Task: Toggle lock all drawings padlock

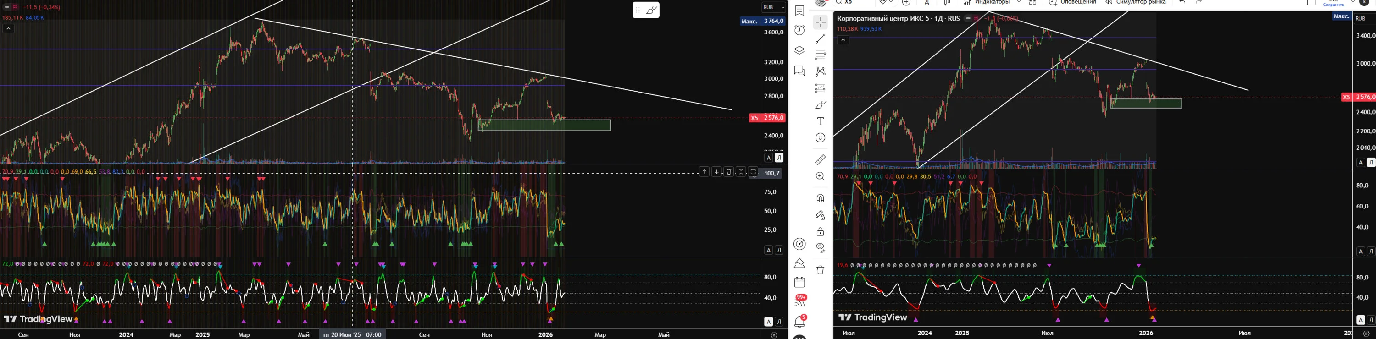Action: [821, 232]
